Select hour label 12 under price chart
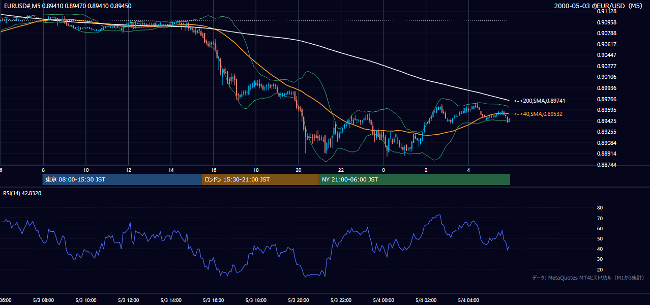The width and height of the screenshot is (650, 305). 128,170
